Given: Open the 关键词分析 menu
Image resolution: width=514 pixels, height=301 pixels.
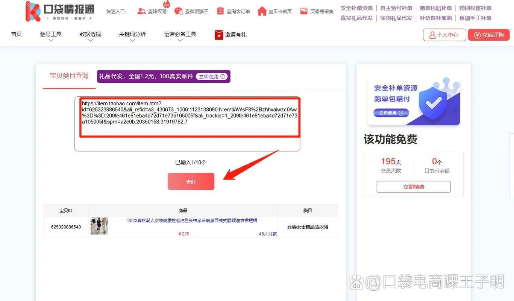Looking at the screenshot, I should (x=132, y=34).
